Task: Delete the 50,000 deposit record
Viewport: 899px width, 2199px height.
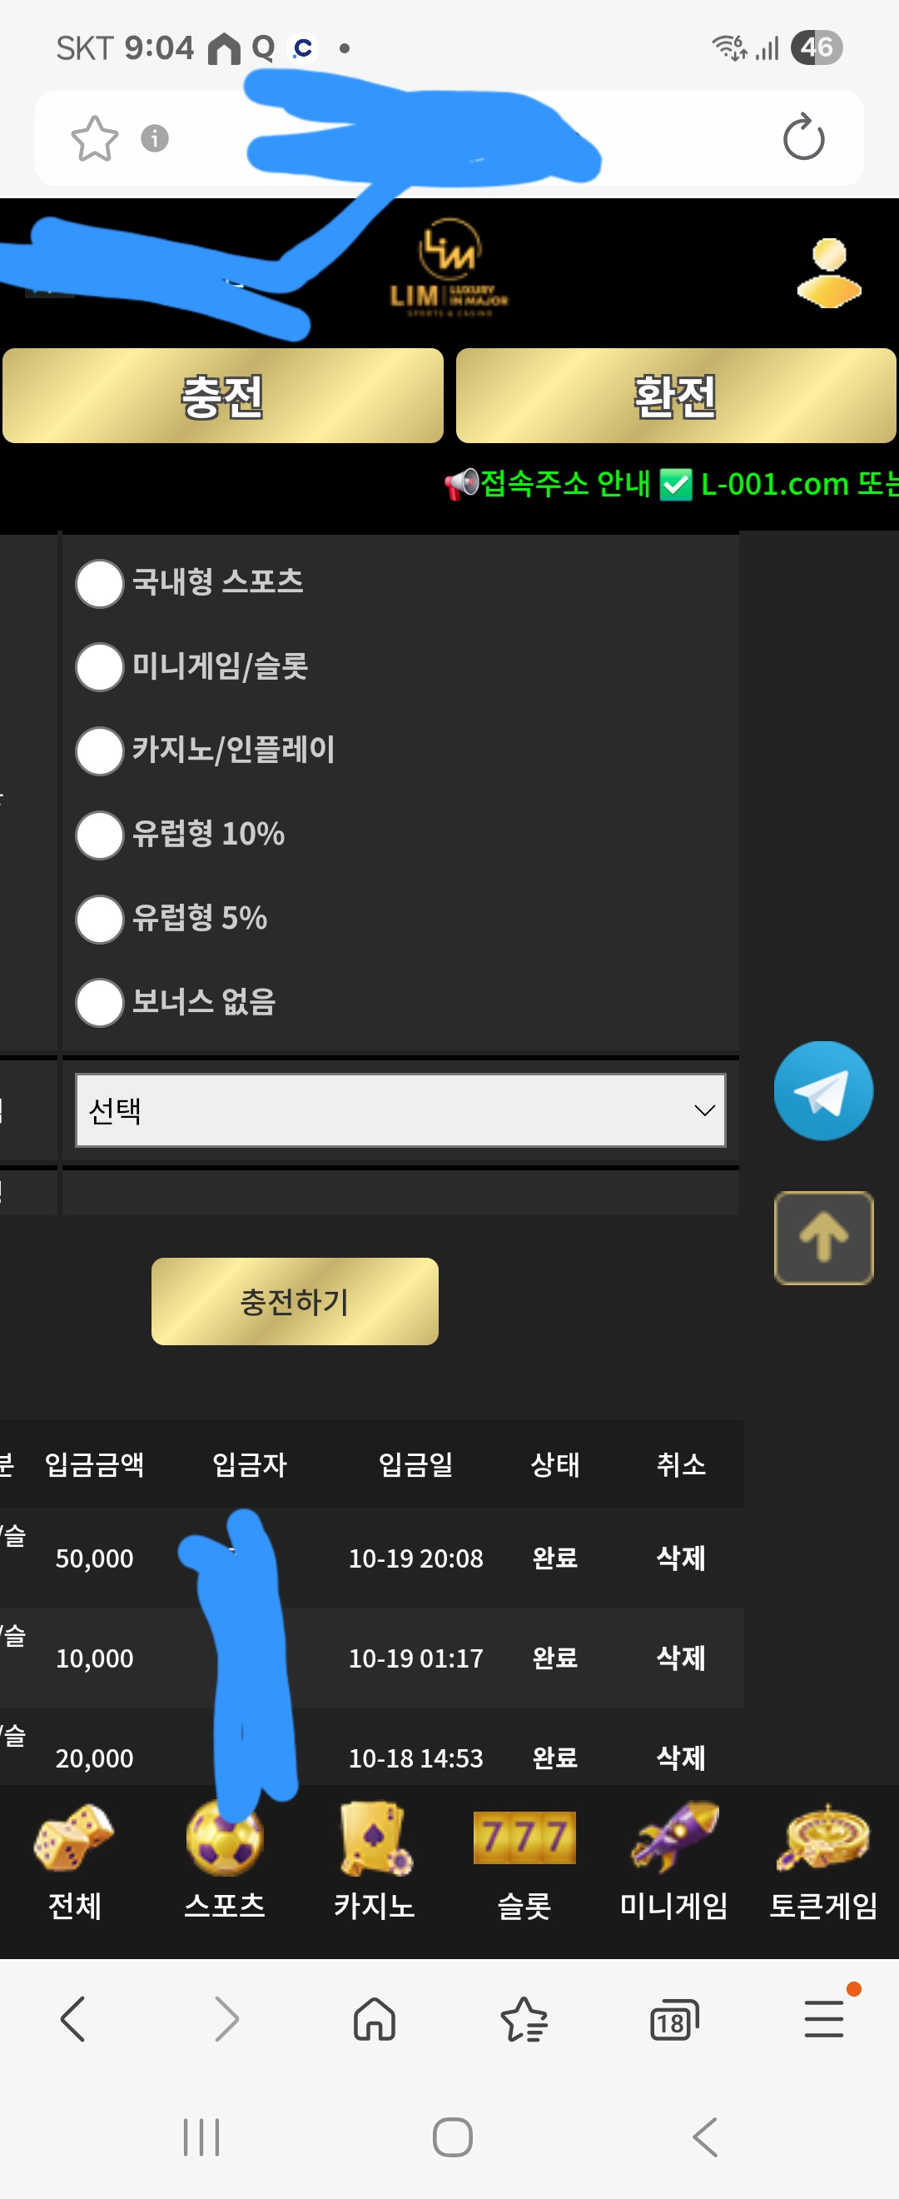Action: tap(681, 1558)
